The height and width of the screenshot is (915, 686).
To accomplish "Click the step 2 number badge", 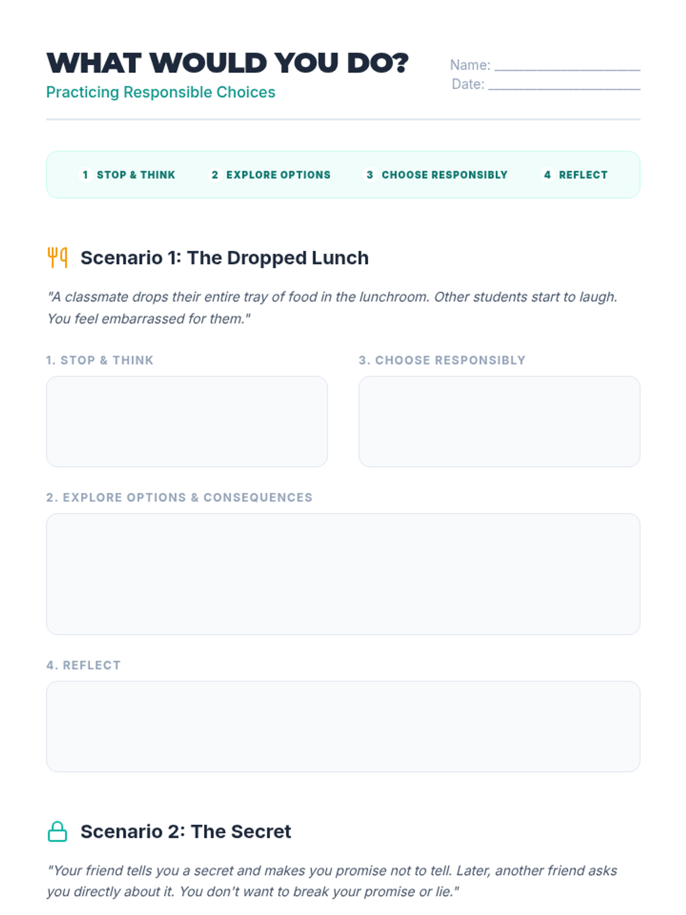I will (x=215, y=175).
